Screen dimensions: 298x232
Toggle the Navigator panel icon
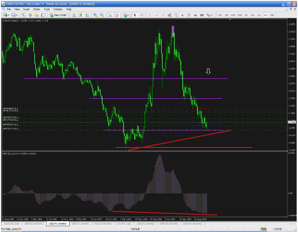[x=37, y=15]
